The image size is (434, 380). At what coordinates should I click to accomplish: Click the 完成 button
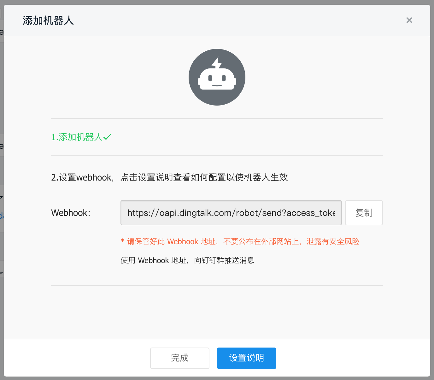pos(180,358)
